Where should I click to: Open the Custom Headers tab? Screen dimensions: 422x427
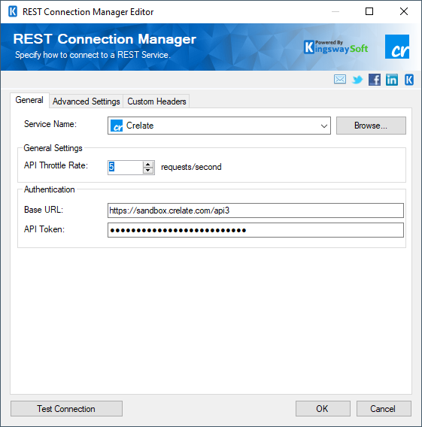[156, 101]
